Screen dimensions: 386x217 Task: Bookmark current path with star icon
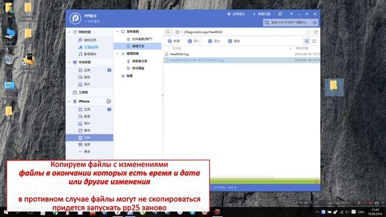pos(308,32)
